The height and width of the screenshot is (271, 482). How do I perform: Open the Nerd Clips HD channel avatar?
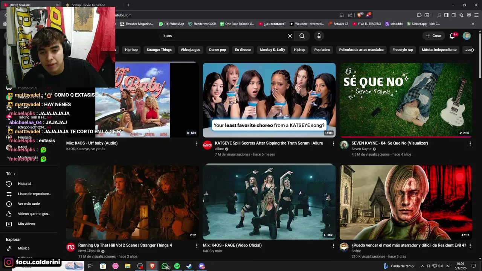71,247
